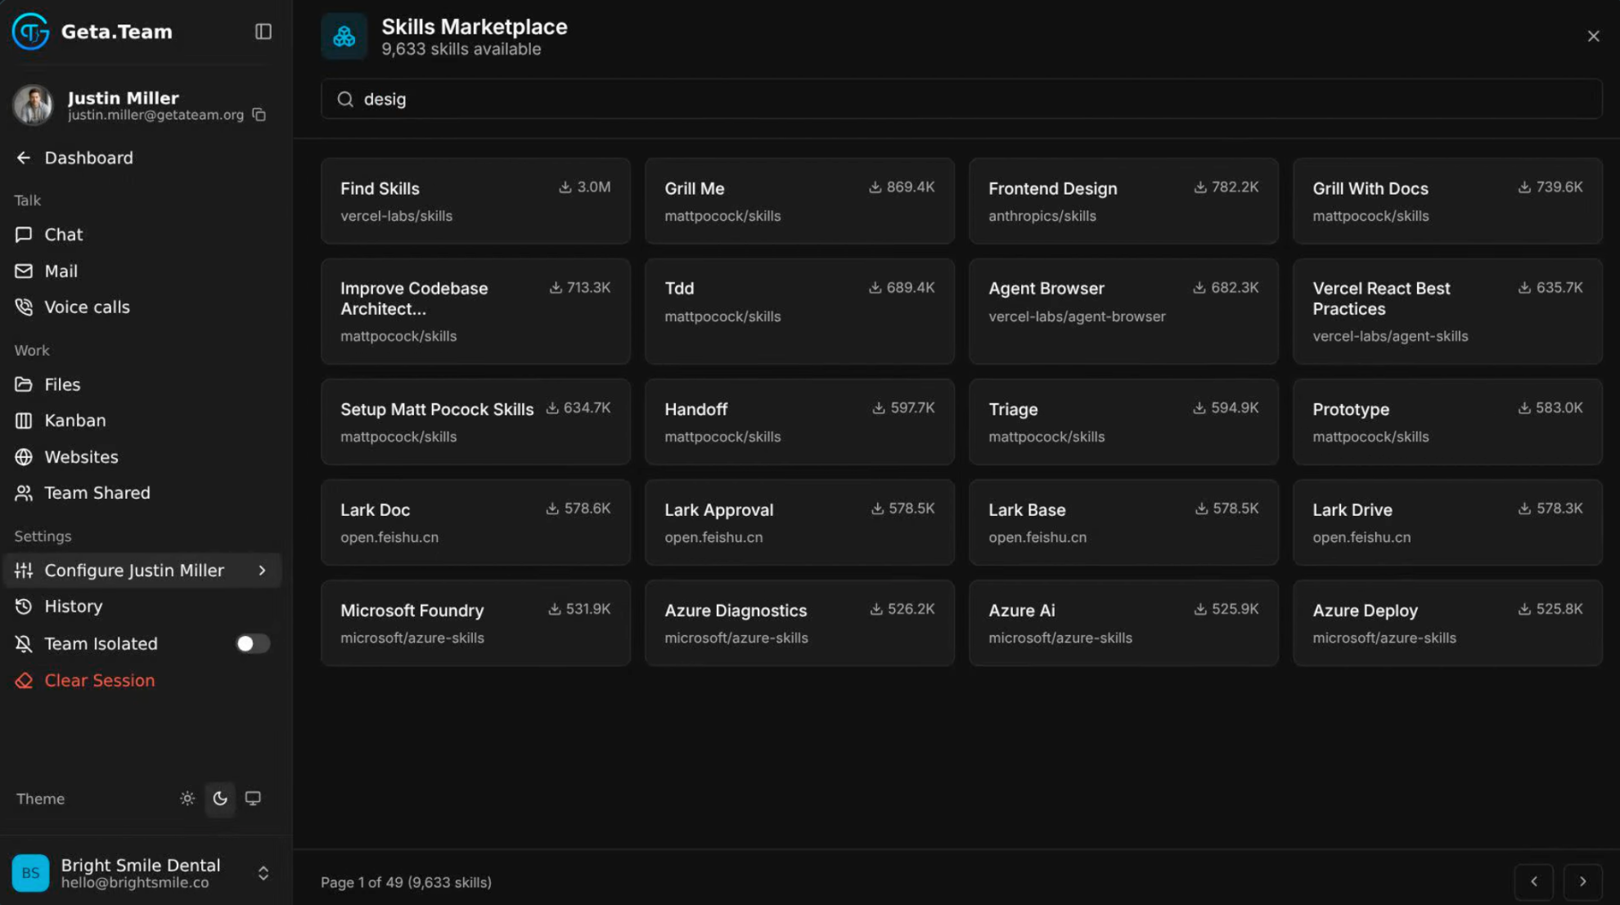Open Agent Browser skill card
The image size is (1620, 905).
(1123, 311)
